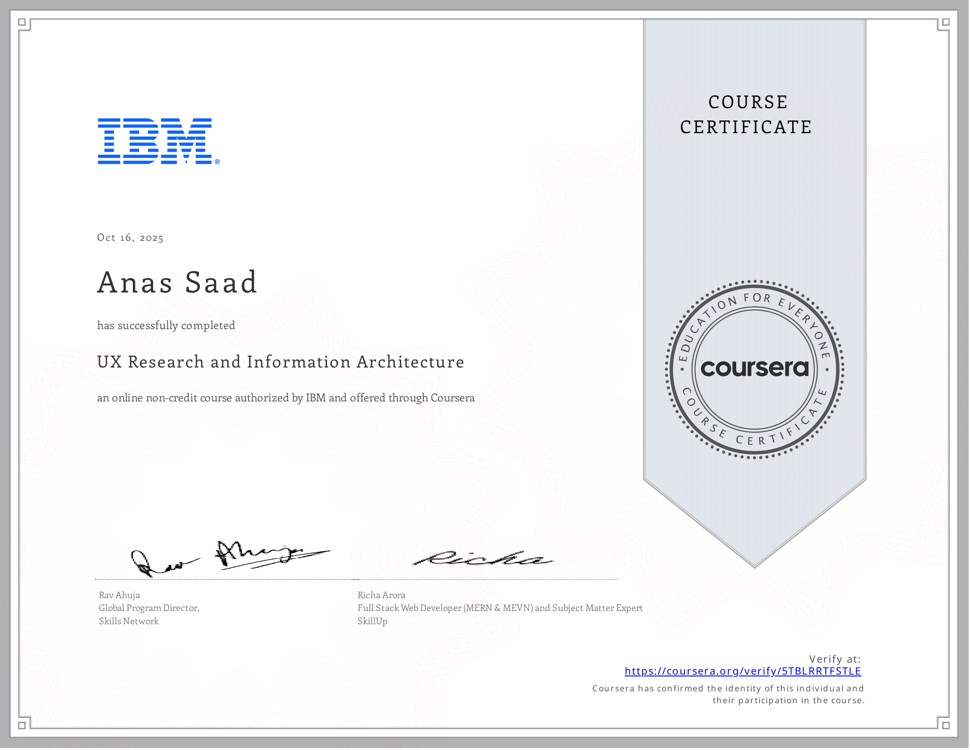971x750 pixels.
Task: Click the course title UX Research and Information Architecture
Action: pos(280,362)
